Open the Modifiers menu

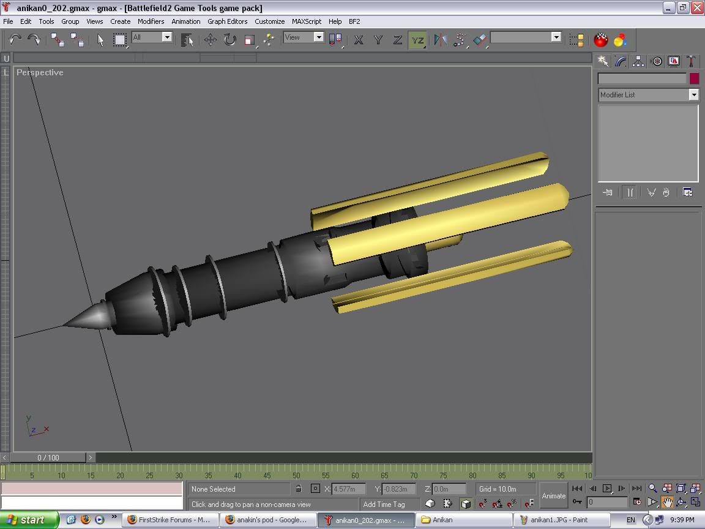point(151,21)
